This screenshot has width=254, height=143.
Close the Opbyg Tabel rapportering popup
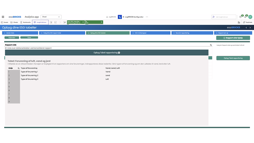coord(119,53)
